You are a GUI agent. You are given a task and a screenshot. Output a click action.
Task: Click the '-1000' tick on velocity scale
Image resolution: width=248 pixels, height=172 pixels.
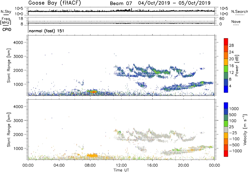click(x=235, y=151)
